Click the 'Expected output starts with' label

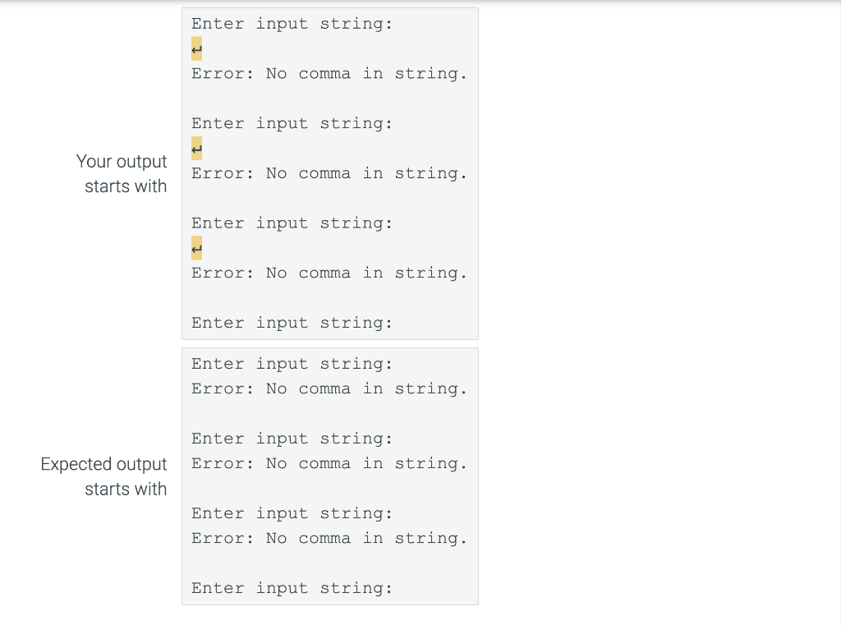(x=103, y=476)
